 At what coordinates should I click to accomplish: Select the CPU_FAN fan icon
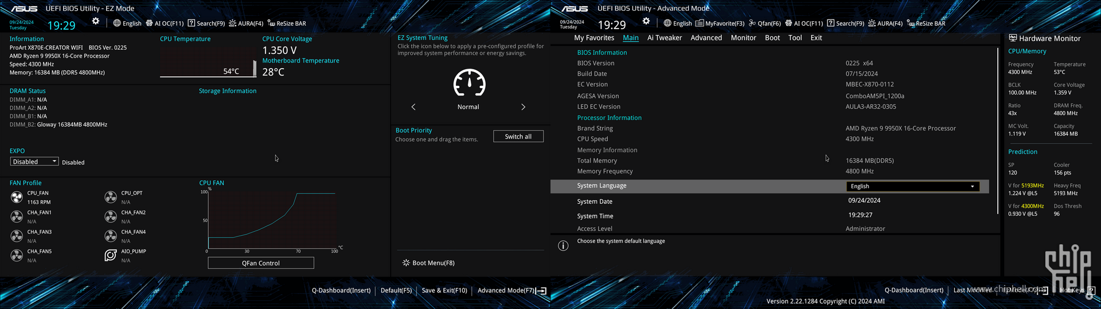pyautogui.click(x=17, y=197)
